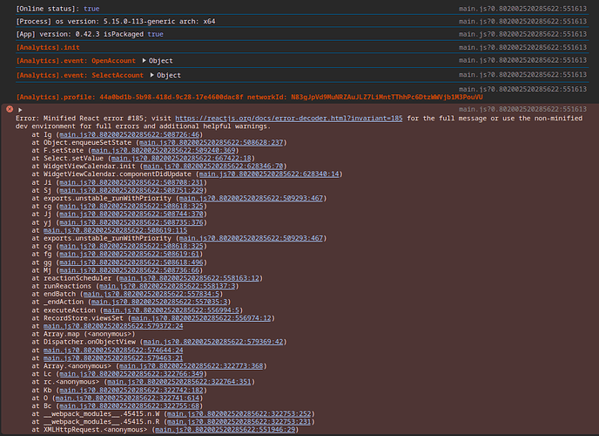Open the Array.<anonymous> stack frame link
The width and height of the screenshot is (599, 436).
click(x=192, y=366)
